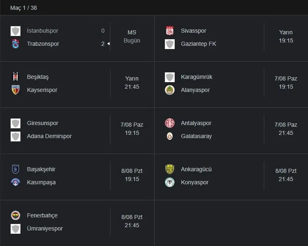
Task: Click the Fenerbahçe team crest
Action: point(16,215)
